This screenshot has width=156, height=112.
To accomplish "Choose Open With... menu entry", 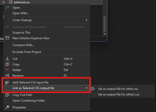I will (x=47, y=13).
